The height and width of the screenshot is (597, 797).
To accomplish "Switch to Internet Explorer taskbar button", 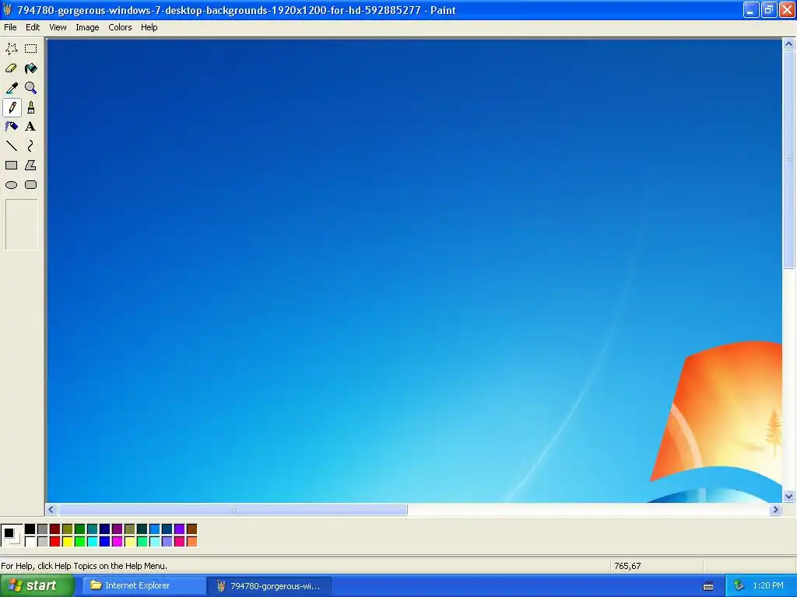I will (144, 586).
